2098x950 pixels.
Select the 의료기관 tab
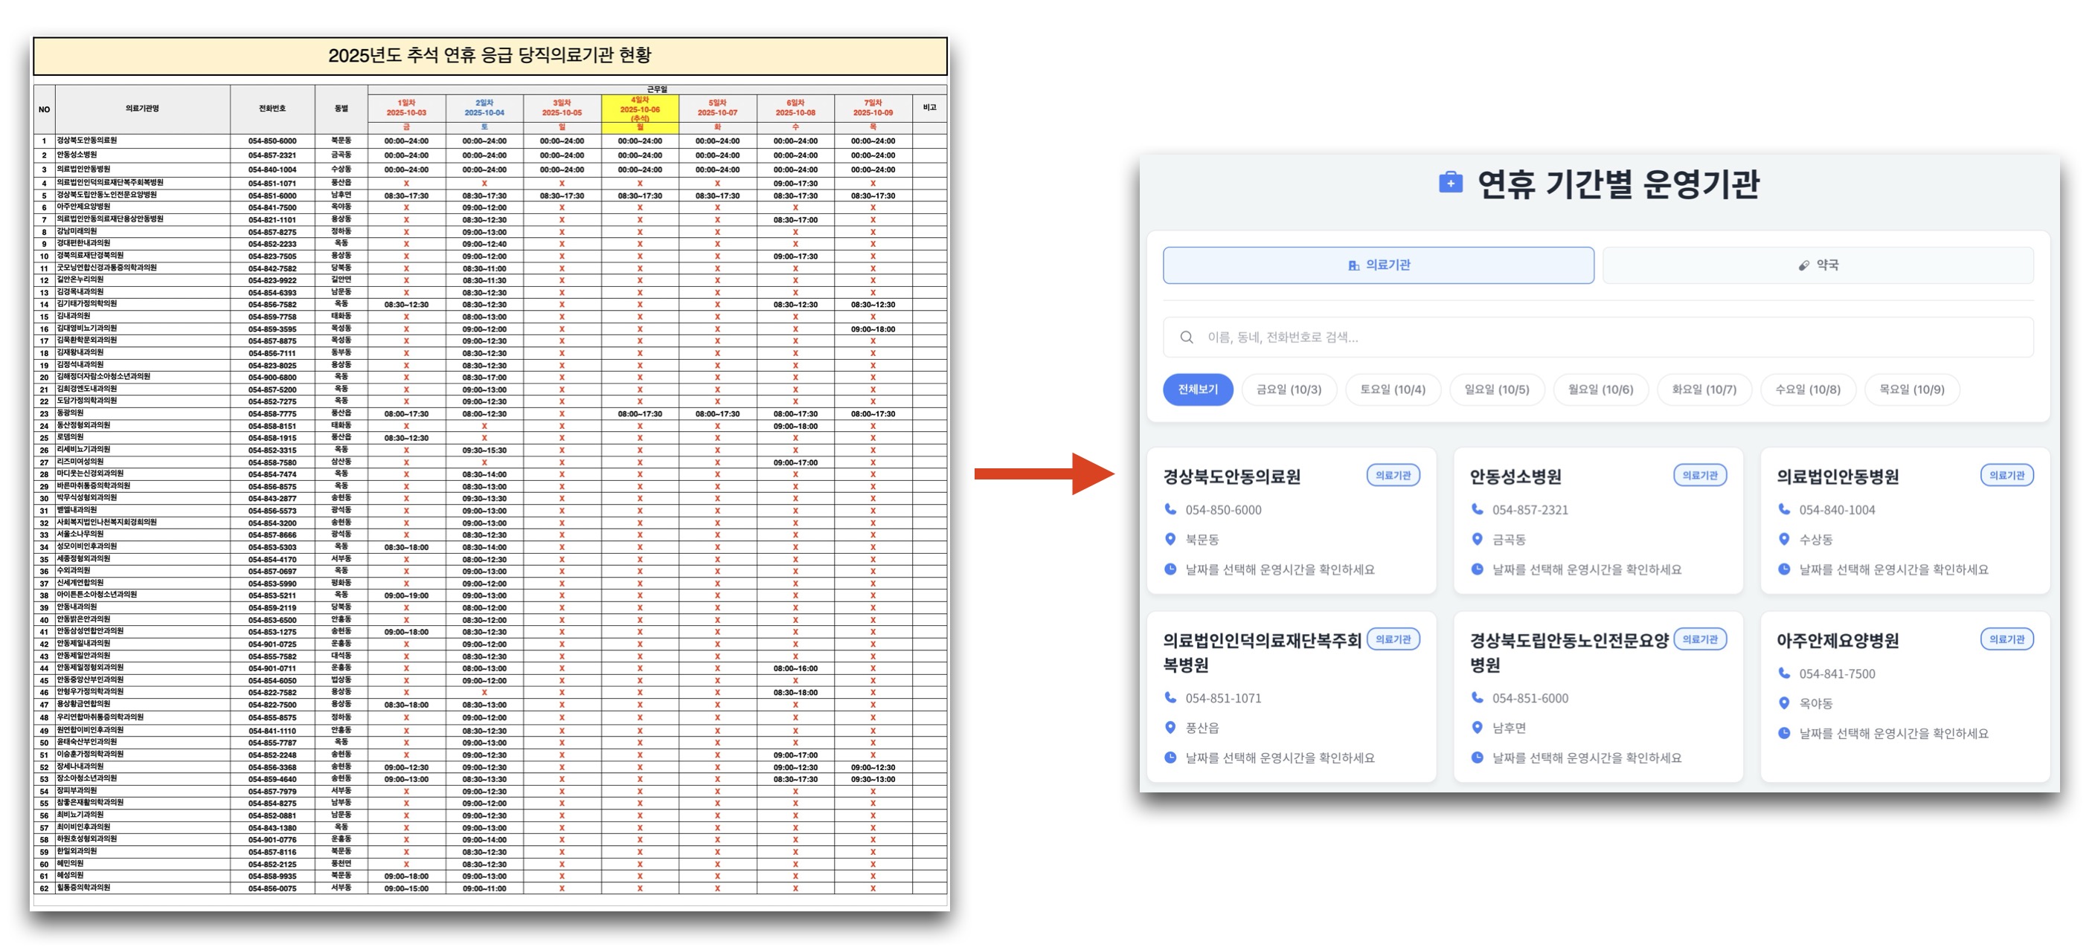click(1378, 265)
